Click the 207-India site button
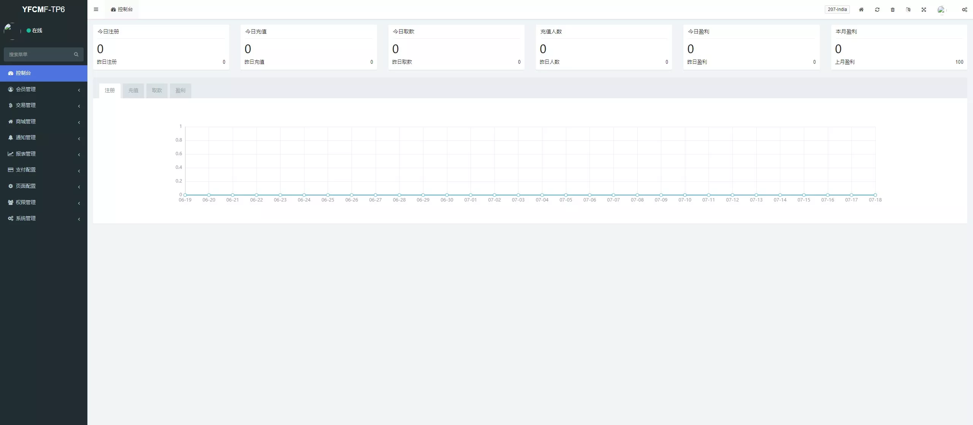This screenshot has width=973, height=425. pos(837,9)
